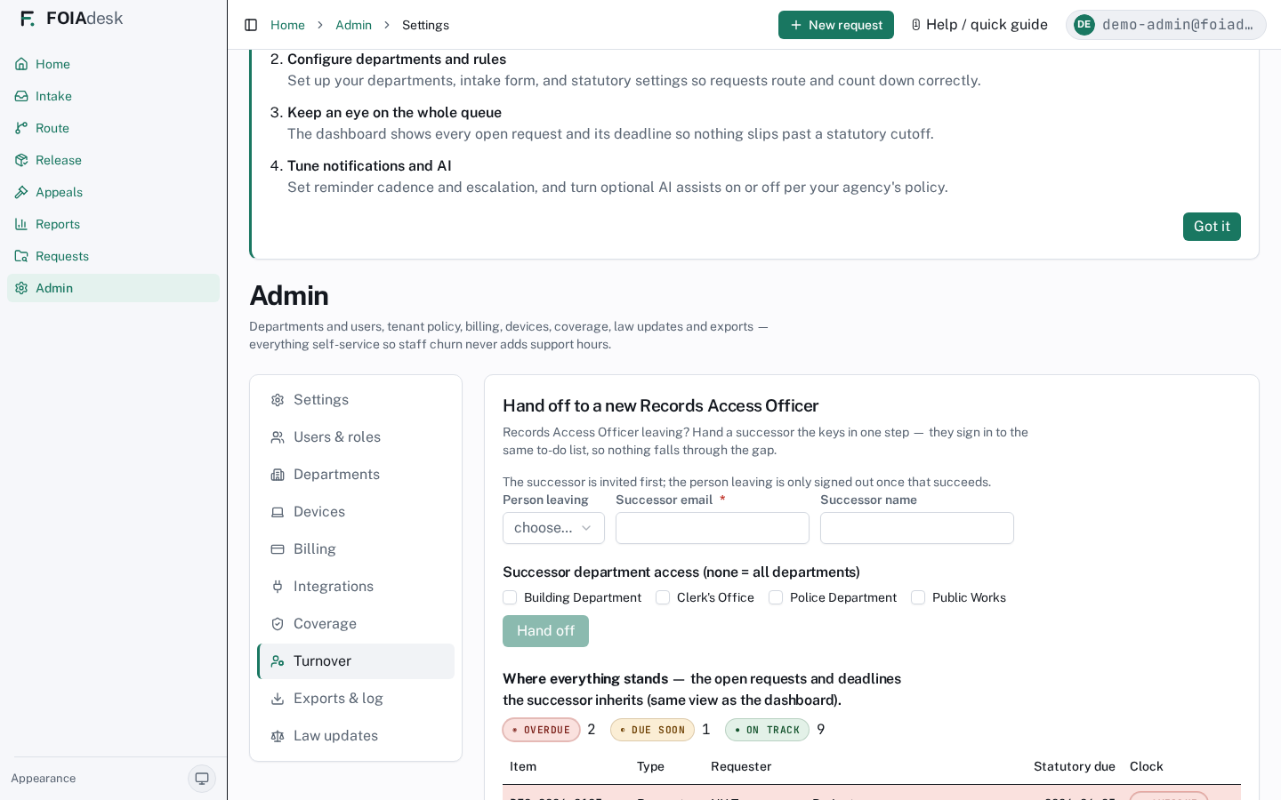The height and width of the screenshot is (800, 1281).
Task: Open the Person leaving dropdown
Action: click(553, 528)
